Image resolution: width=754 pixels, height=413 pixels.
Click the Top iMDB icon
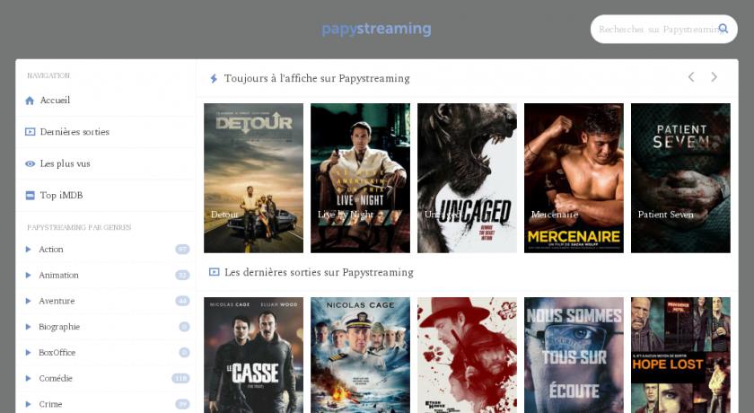pyautogui.click(x=30, y=195)
